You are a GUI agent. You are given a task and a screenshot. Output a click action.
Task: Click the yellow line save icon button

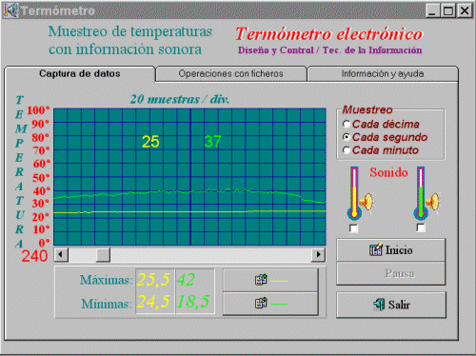click(x=270, y=280)
